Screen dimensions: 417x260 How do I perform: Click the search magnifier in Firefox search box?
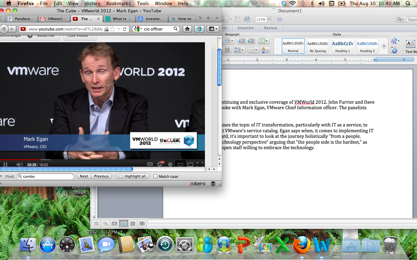176,29
